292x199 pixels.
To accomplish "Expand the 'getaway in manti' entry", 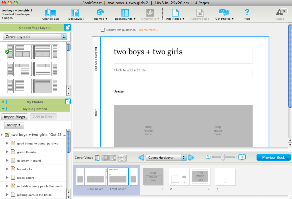I will click(7, 160).
